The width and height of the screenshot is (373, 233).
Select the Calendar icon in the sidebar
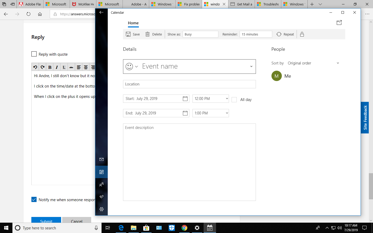[x=101, y=172]
